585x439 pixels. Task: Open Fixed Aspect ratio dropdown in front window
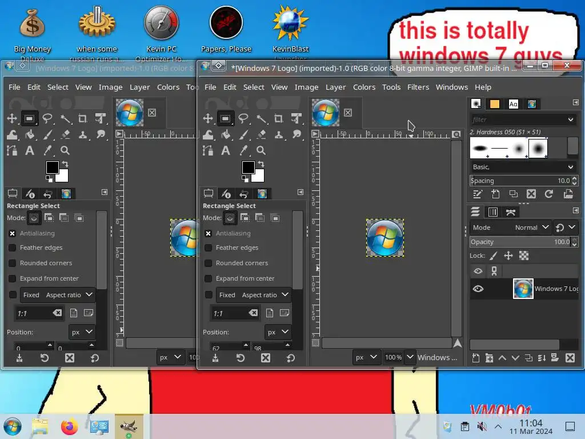click(x=254, y=295)
